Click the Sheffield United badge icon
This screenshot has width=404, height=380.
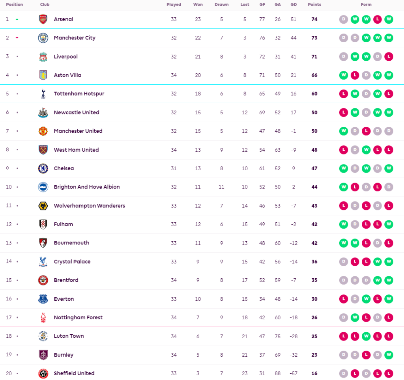[43, 374]
